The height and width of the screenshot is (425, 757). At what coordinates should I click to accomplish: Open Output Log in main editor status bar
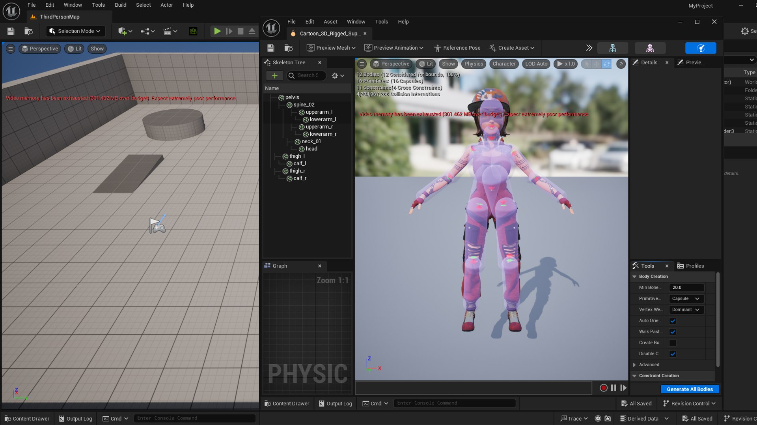pos(75,419)
